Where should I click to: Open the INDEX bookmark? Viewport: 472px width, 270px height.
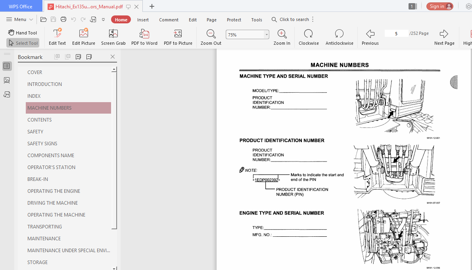pos(34,96)
